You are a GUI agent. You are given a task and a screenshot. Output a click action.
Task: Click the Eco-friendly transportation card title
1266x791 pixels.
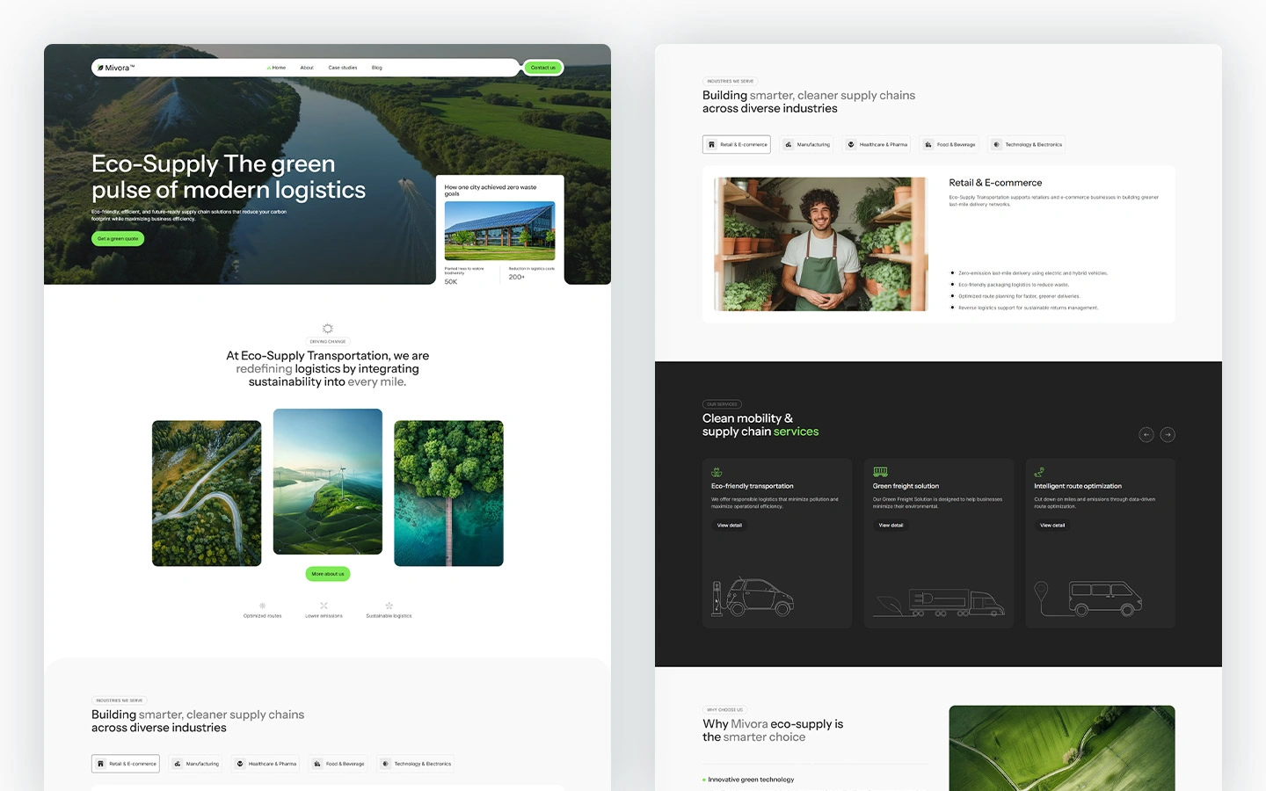click(x=753, y=486)
